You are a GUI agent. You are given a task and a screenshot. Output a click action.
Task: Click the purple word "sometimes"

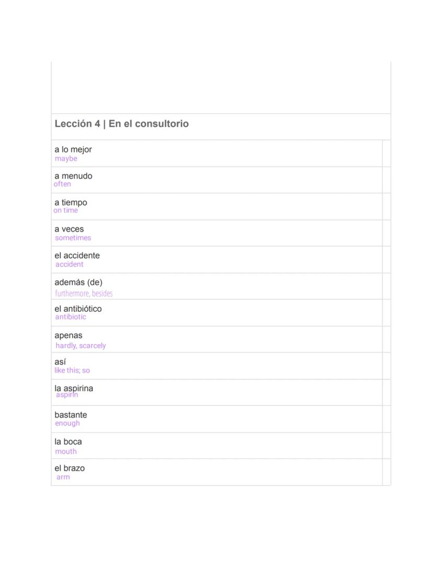[73, 238]
